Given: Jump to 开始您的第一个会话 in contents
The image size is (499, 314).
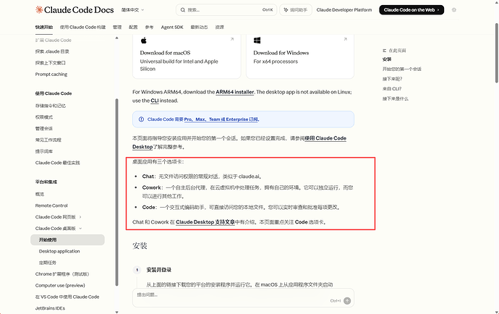Looking at the screenshot, I should pyautogui.click(x=401, y=69).
